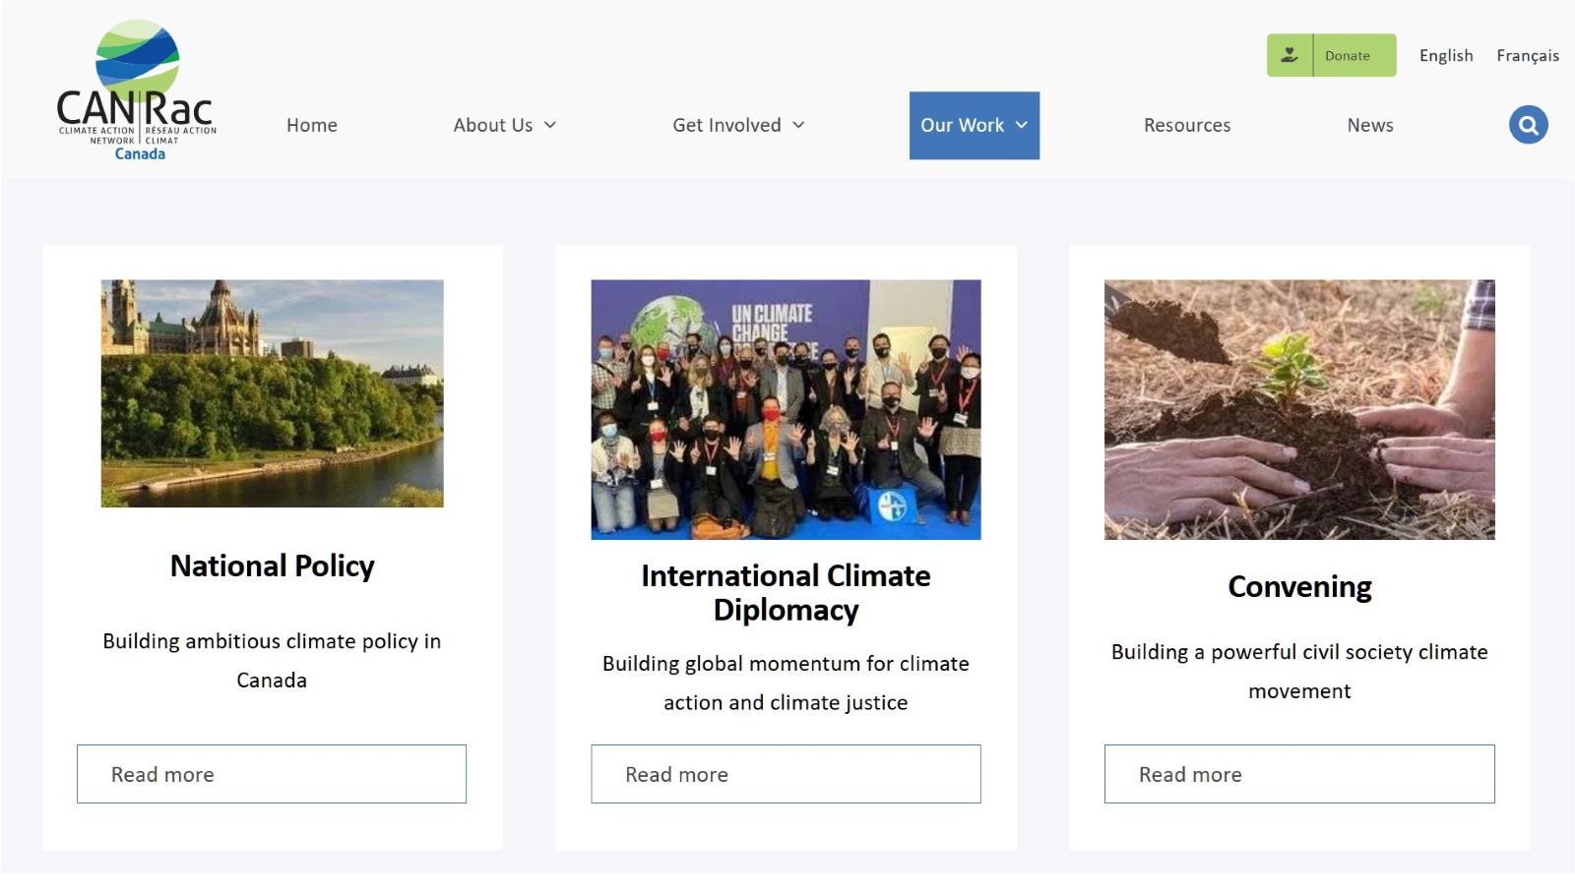Read more about National Policy
Image resolution: width=1575 pixels, height=892 pixels.
(272, 774)
